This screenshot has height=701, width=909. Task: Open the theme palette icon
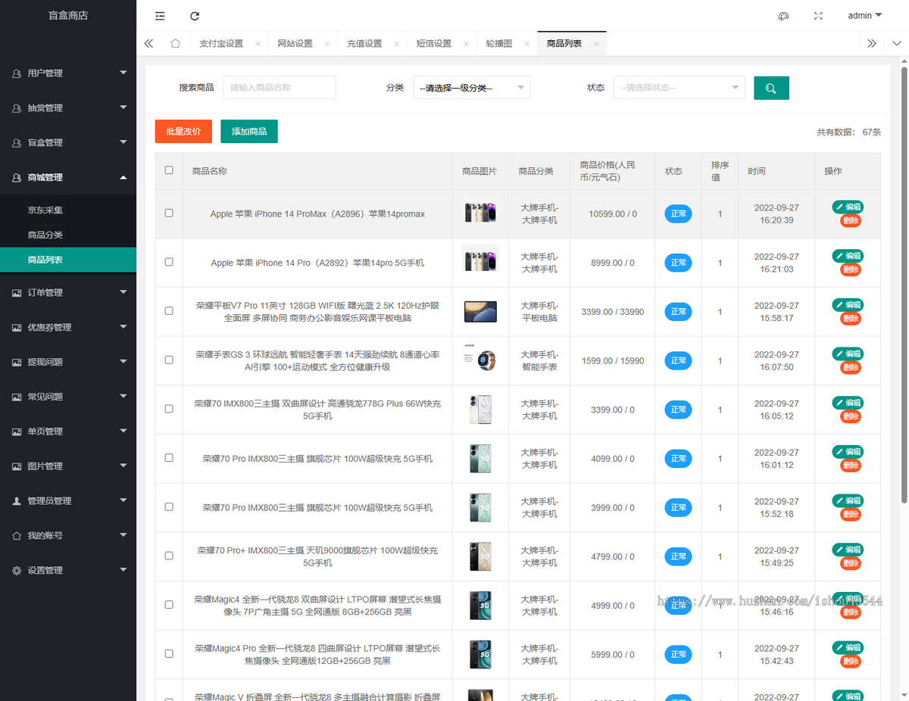pos(784,16)
